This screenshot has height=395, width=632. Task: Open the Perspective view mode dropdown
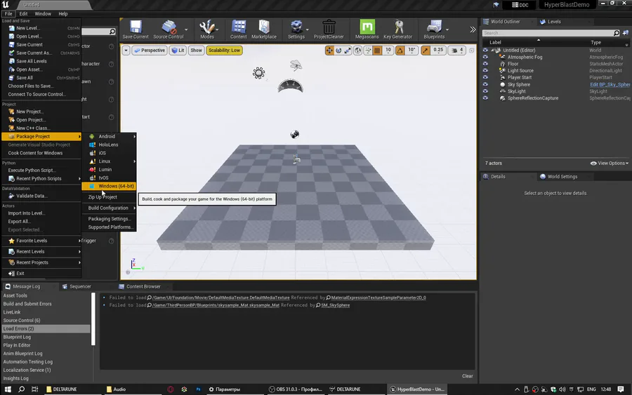click(x=150, y=51)
